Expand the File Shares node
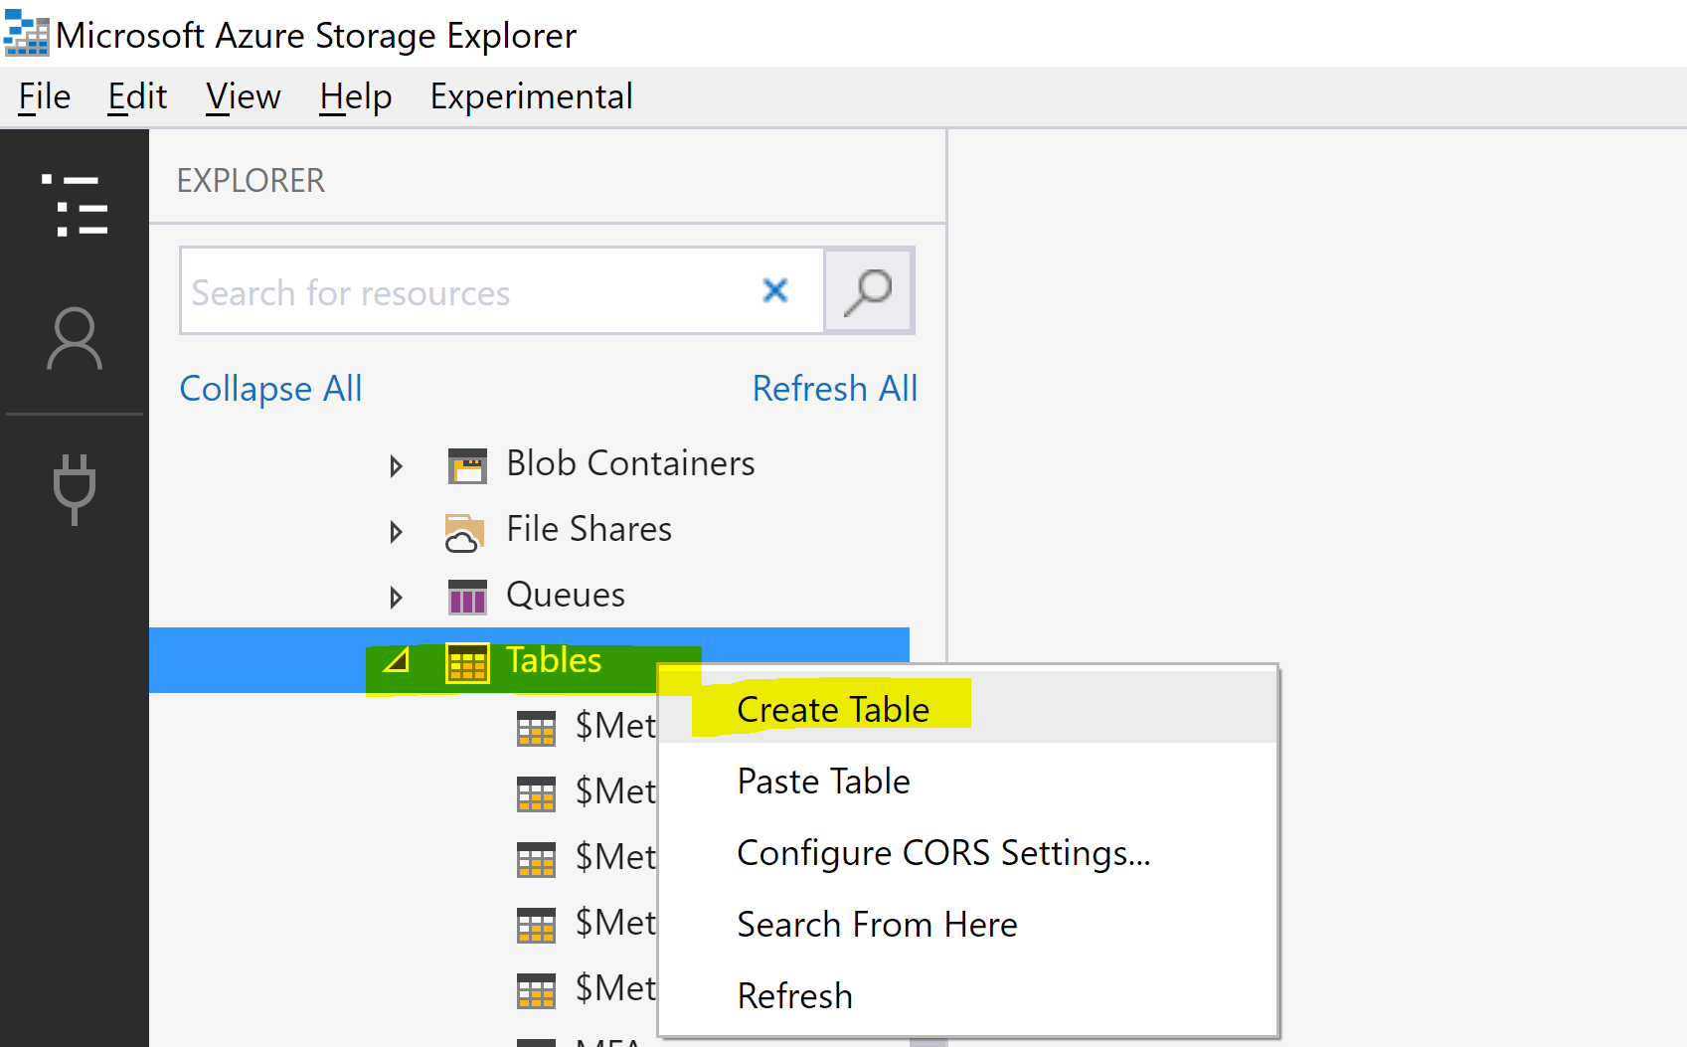Viewport: 1687px width, 1047px height. tap(397, 531)
